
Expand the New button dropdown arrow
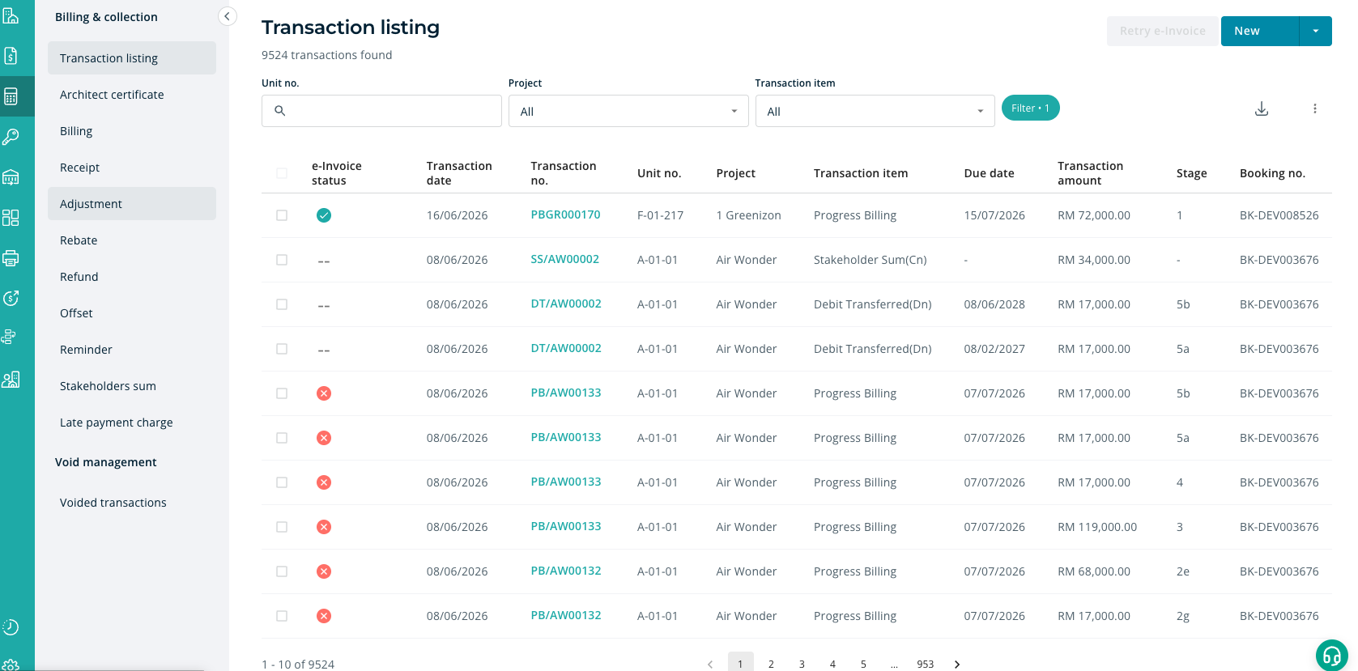[1315, 31]
